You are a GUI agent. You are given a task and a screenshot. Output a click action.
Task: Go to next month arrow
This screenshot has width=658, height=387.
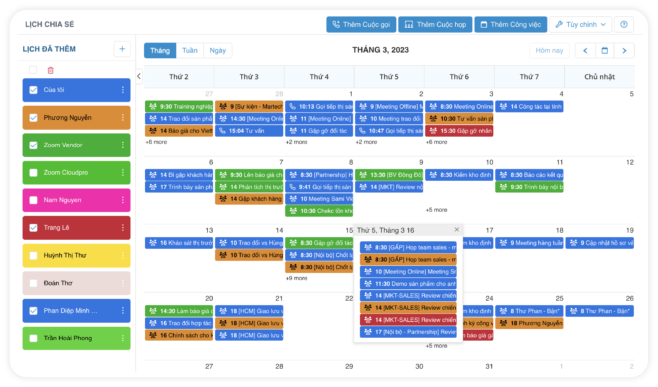tap(624, 51)
